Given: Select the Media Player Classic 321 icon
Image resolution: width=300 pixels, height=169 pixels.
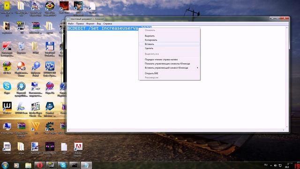Looking at the screenshot, I should click(36, 109).
